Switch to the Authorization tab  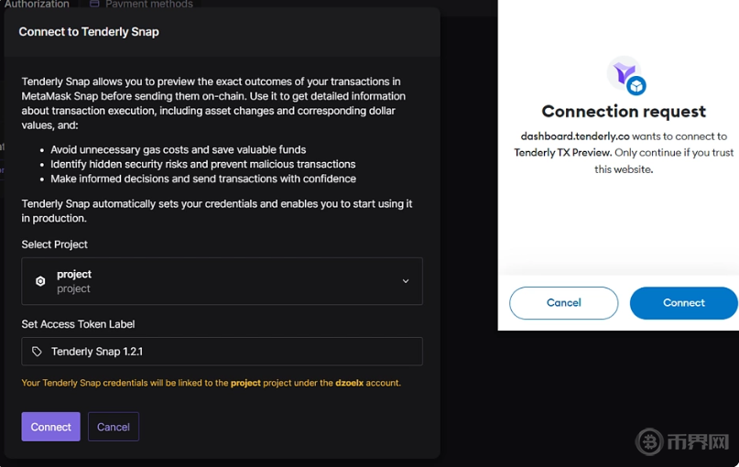tap(37, 5)
